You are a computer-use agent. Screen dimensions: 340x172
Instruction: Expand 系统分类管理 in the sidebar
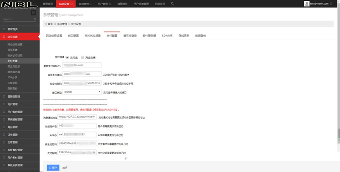click(x=20, y=165)
